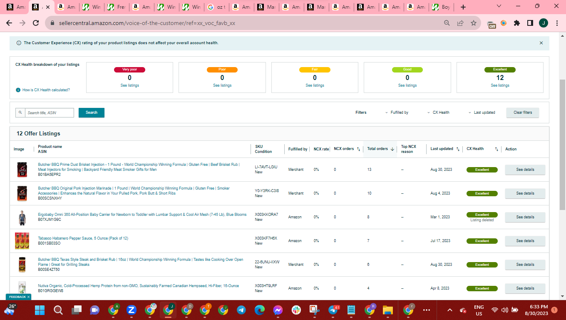Click ASIN text B01BA5EPR2

tap(49, 175)
